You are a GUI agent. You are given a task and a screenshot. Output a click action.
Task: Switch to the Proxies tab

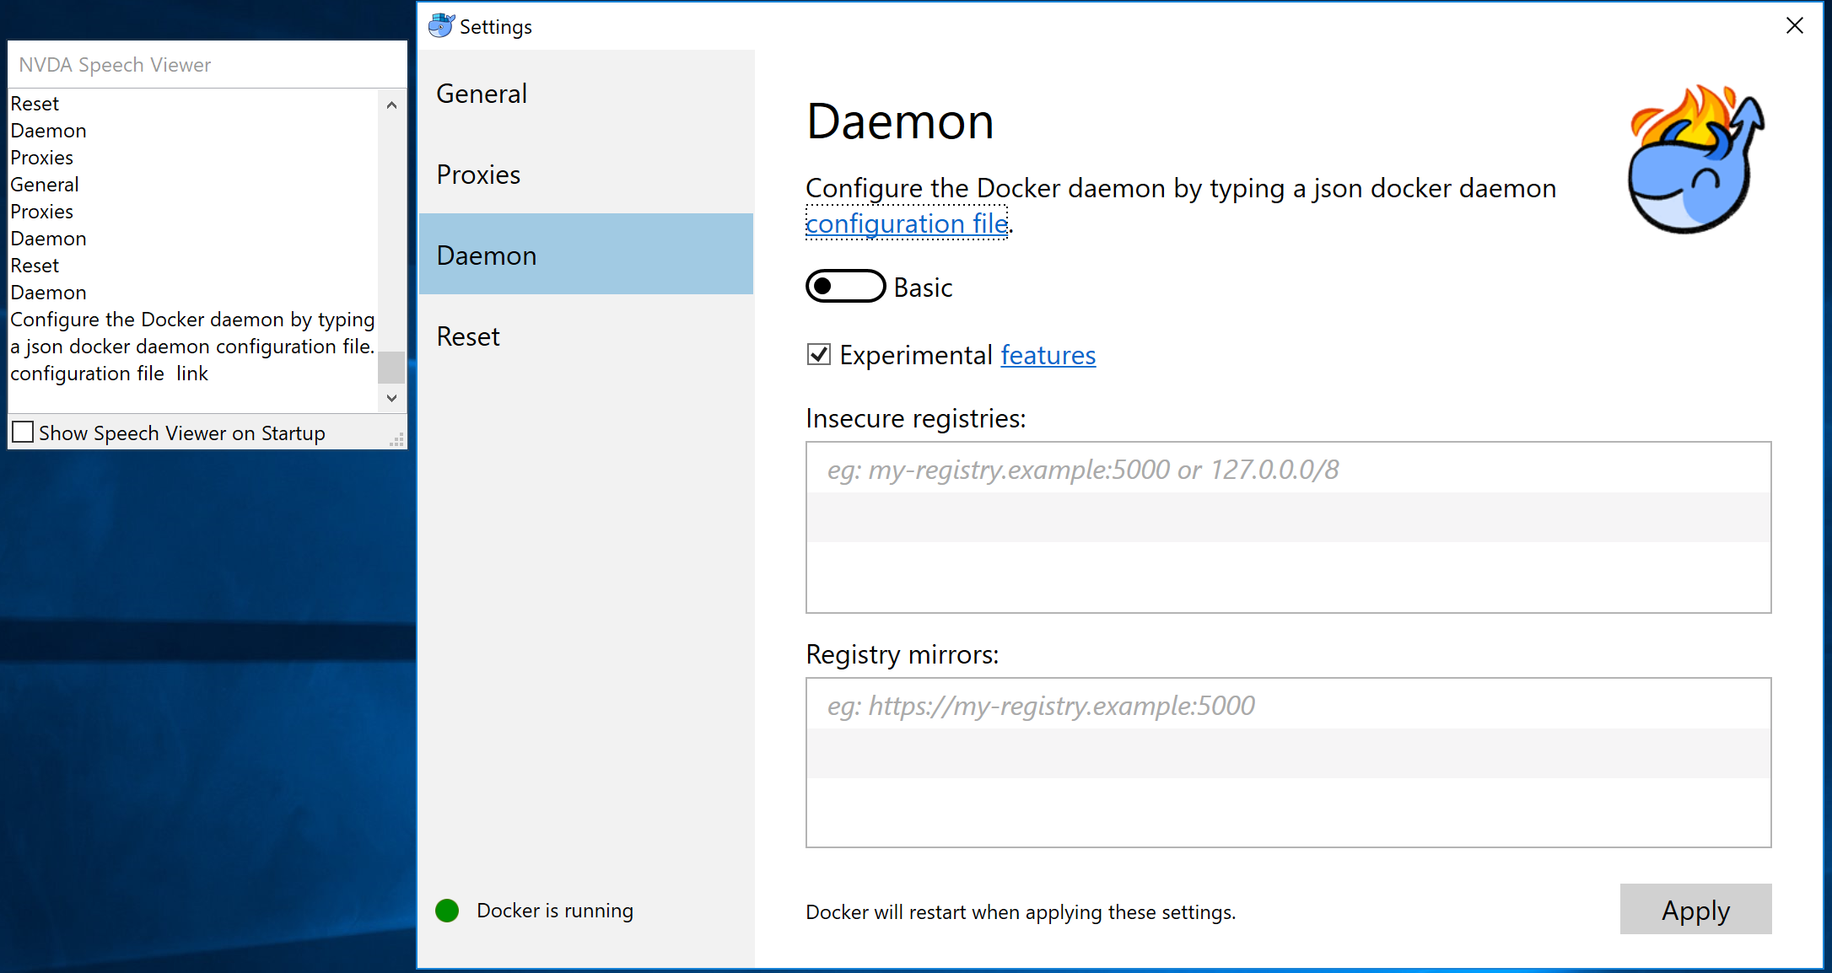tap(478, 175)
